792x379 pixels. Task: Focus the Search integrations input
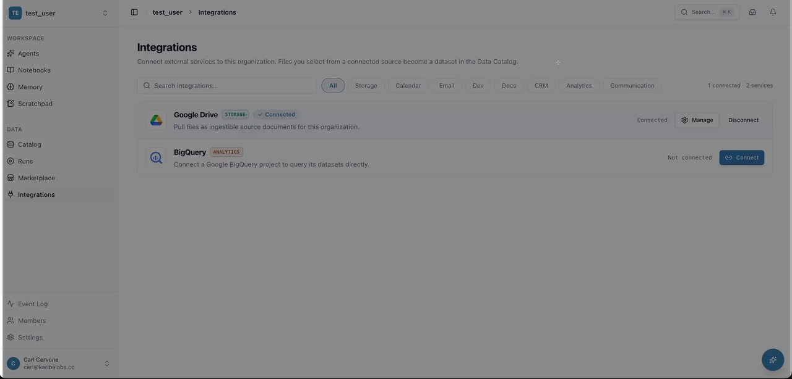pos(226,86)
